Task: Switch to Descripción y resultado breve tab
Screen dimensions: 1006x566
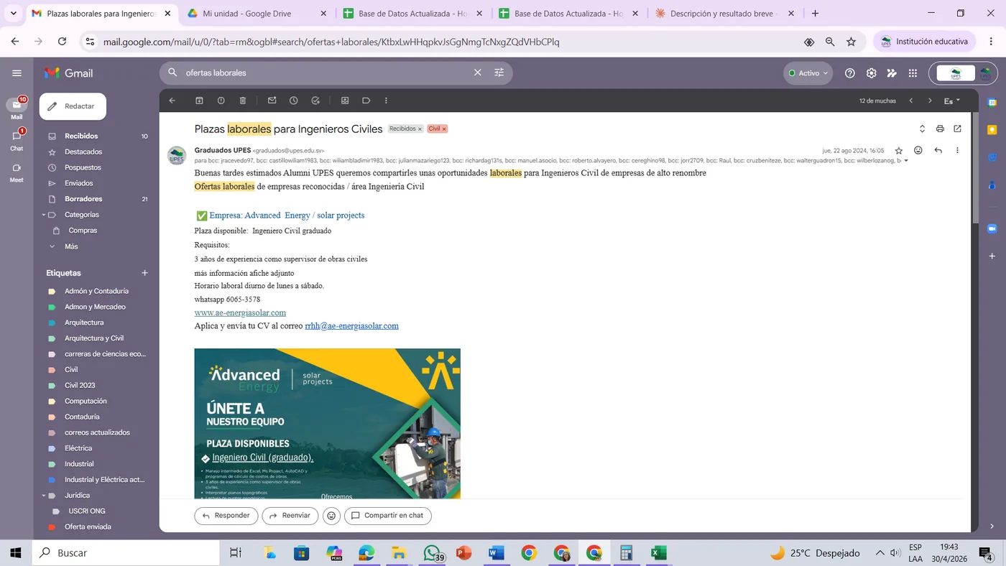Action: 725,13
